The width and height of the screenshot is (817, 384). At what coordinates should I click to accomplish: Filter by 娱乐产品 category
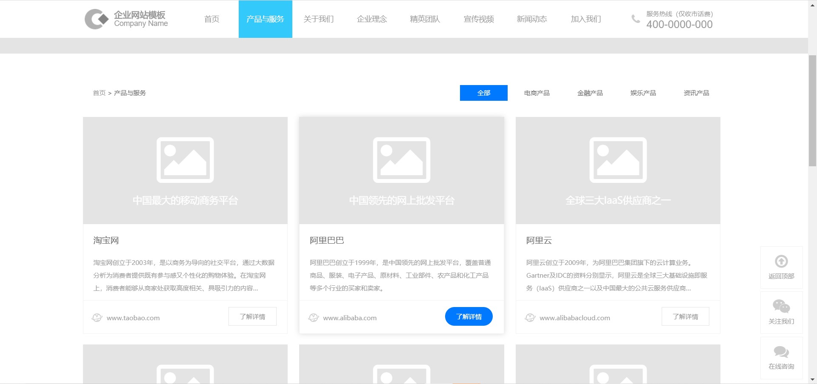pyautogui.click(x=643, y=93)
